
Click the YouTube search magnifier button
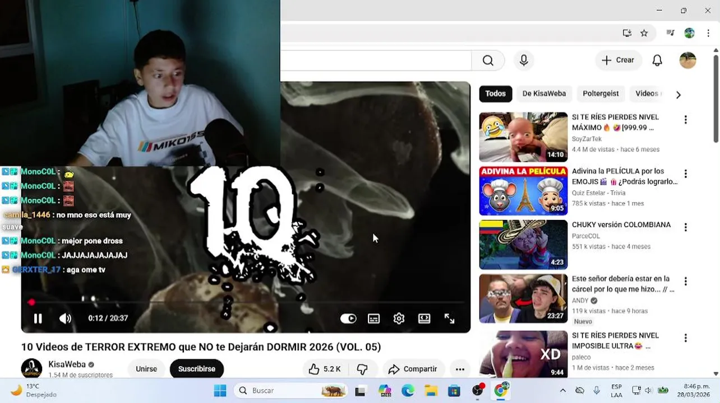pos(488,60)
